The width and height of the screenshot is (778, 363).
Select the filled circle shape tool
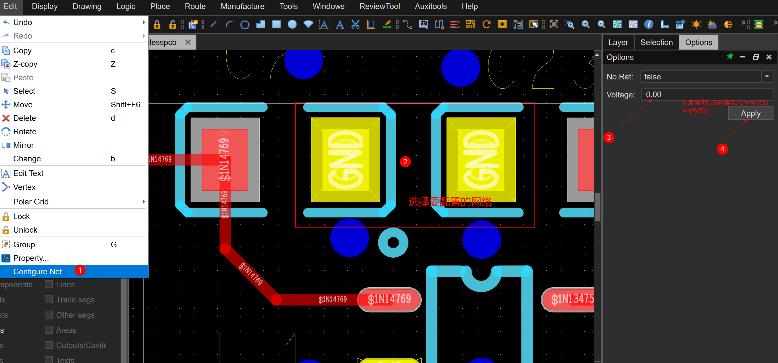click(x=292, y=25)
